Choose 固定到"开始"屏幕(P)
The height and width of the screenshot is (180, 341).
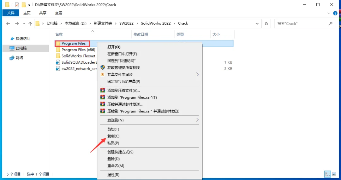[x=149, y=82]
